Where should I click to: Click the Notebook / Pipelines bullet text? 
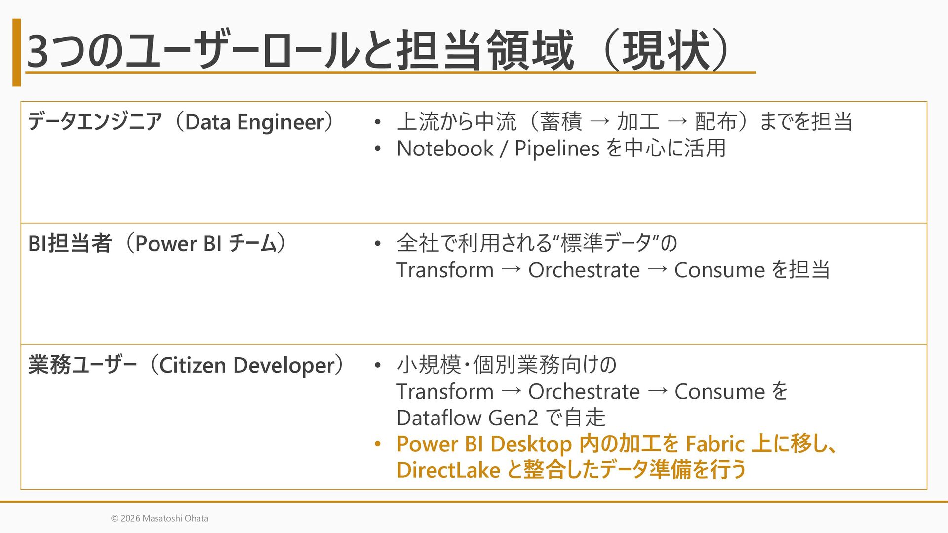[561, 148]
